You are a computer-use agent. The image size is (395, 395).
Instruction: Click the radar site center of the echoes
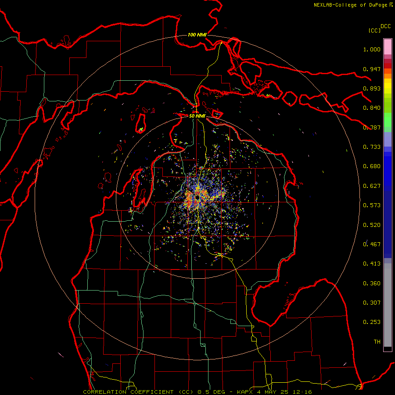pyautogui.click(x=197, y=197)
